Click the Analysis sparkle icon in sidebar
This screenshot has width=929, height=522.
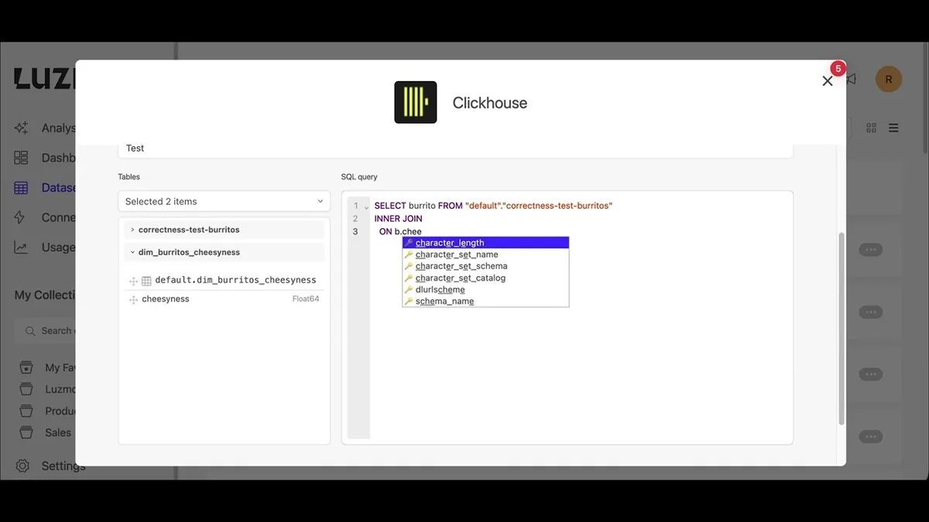(x=21, y=128)
